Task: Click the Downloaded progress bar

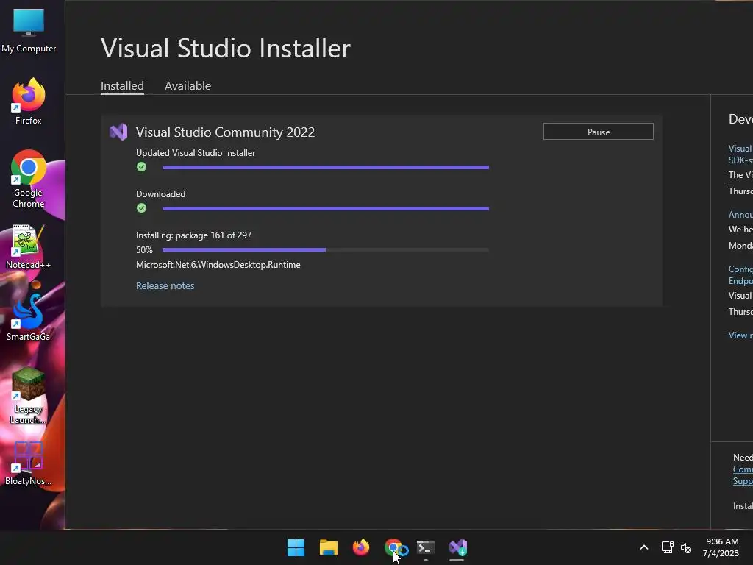Action: coord(326,208)
